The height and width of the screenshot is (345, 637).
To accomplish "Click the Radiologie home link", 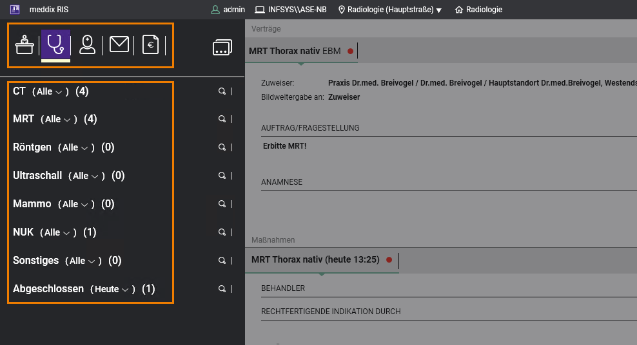I will click(x=479, y=10).
